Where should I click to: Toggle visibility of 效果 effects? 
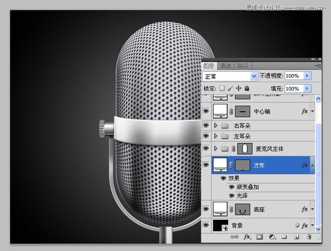[x=223, y=178]
